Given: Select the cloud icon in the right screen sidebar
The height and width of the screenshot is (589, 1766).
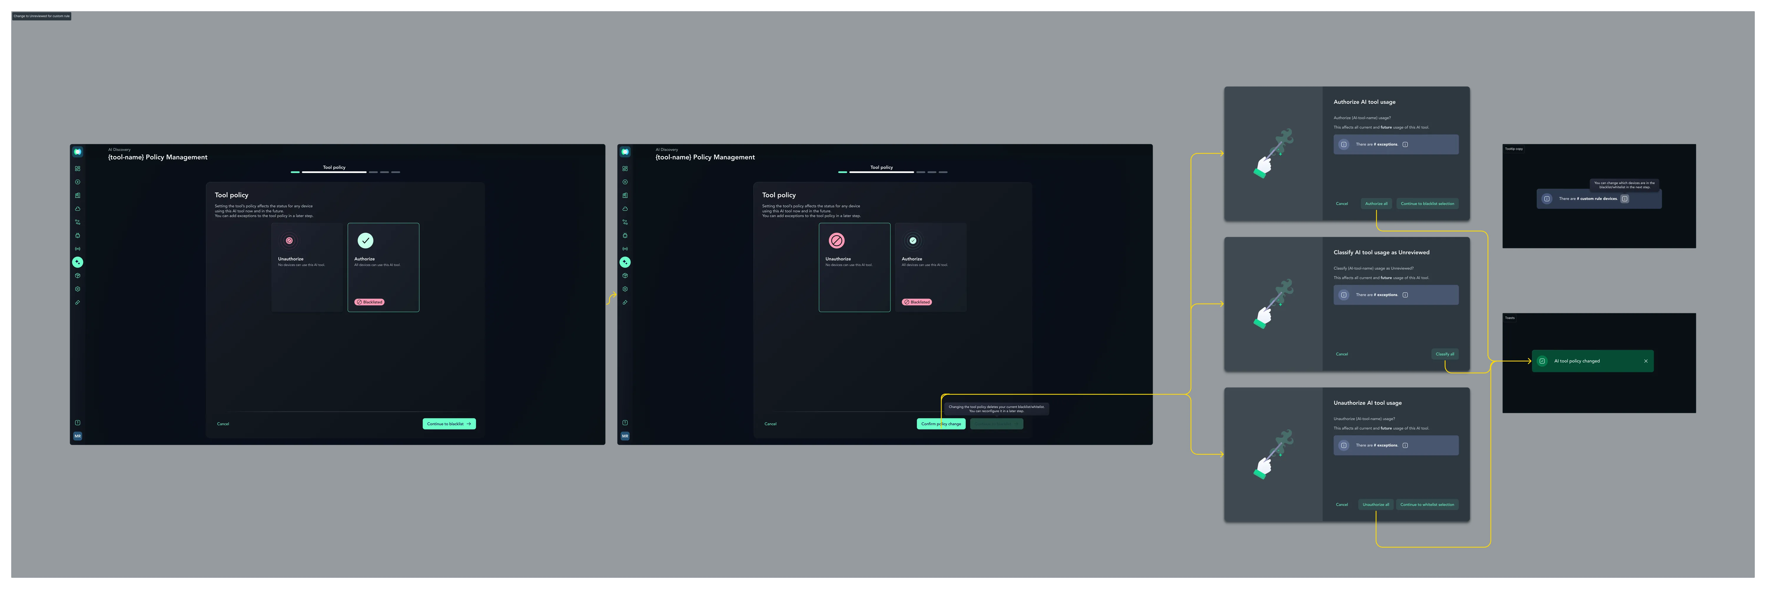Looking at the screenshot, I should [x=625, y=209].
